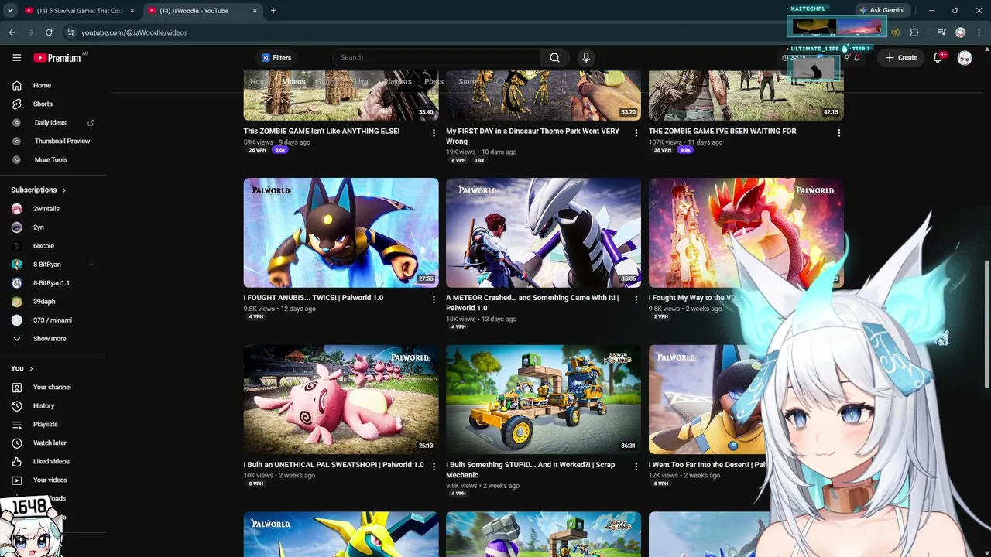Open the YouTube hamburger guide menu
This screenshot has height=557, width=991.
click(x=17, y=58)
